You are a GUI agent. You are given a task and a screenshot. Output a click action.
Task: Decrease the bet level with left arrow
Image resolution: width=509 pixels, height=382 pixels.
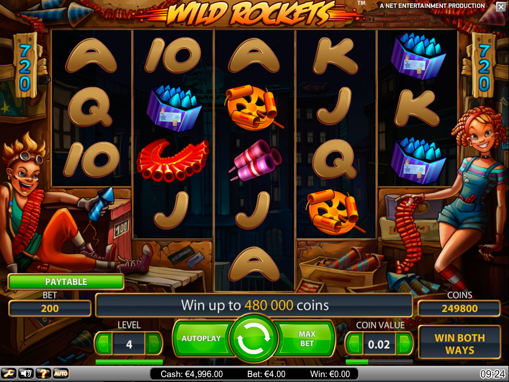coord(103,344)
